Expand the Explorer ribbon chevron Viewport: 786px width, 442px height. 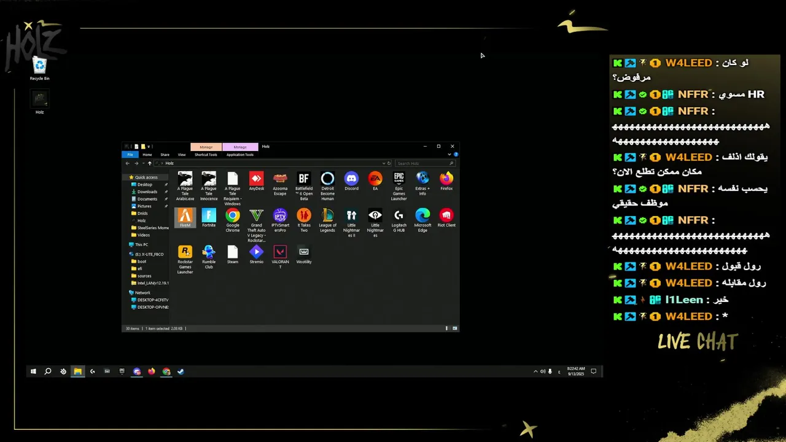tap(449, 154)
